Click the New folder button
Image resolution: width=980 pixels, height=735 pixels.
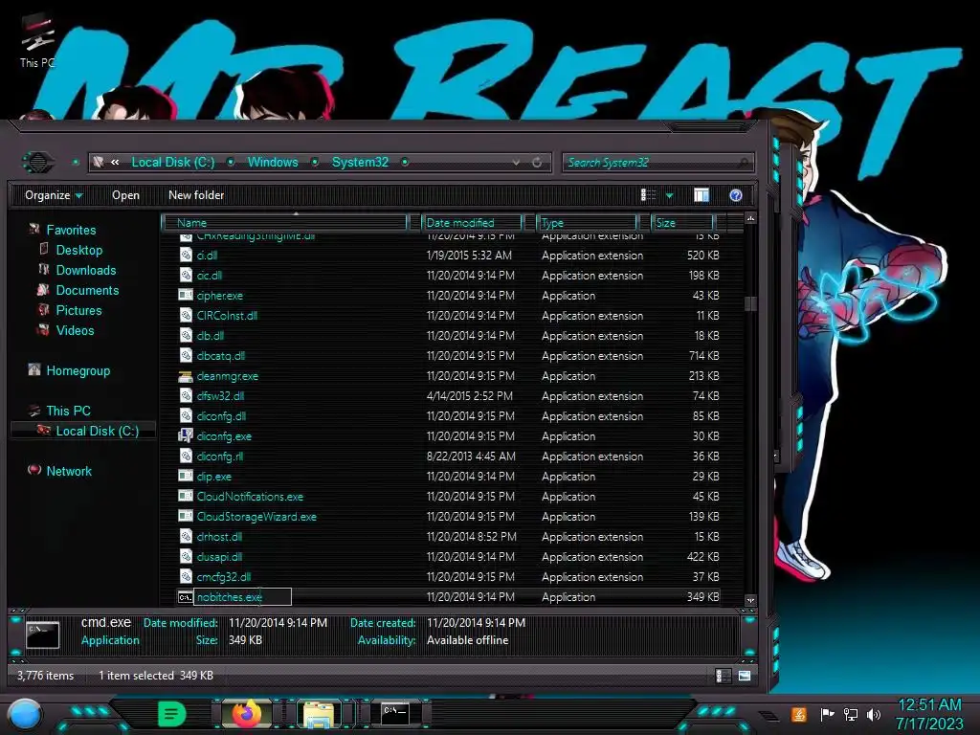(196, 195)
